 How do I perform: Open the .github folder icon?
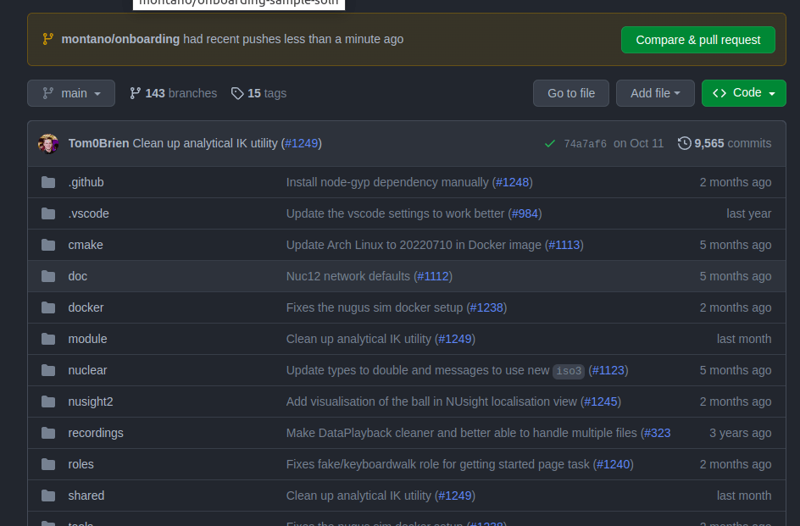coord(48,182)
